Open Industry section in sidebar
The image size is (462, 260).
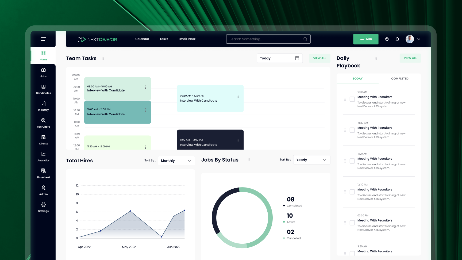[43, 106]
